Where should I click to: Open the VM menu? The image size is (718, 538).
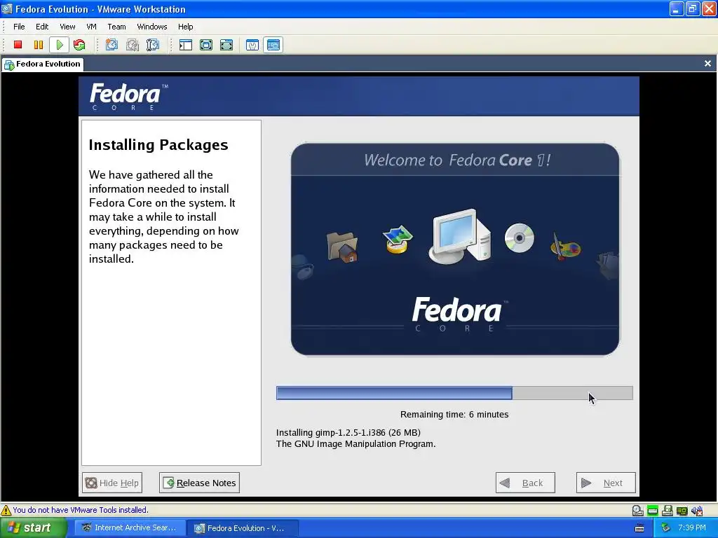[92, 27]
